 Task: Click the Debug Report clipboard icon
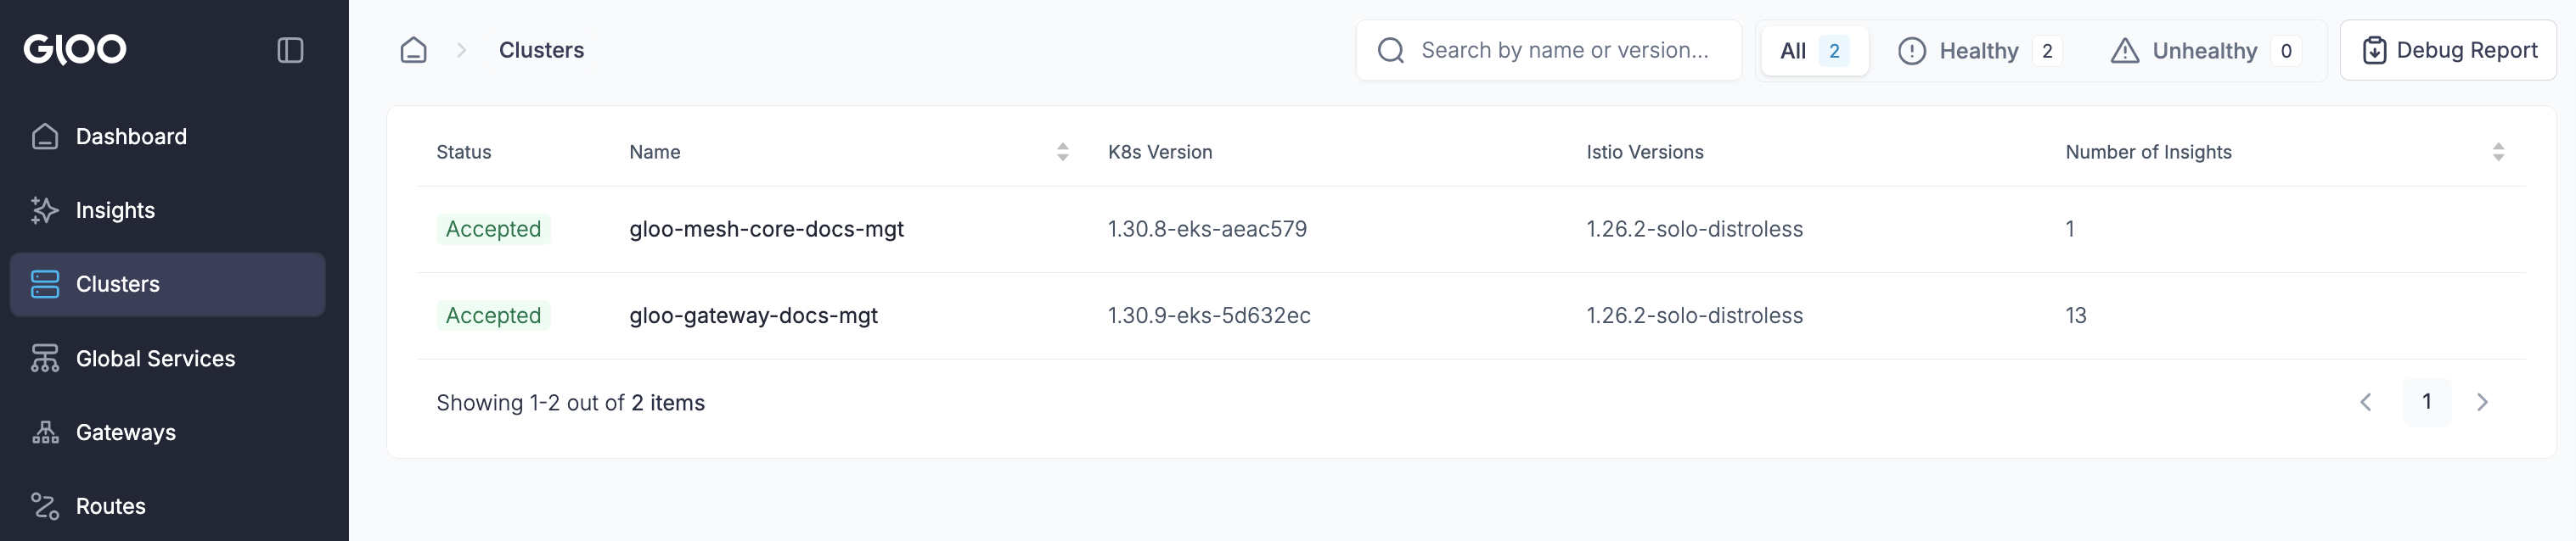coord(2374,50)
